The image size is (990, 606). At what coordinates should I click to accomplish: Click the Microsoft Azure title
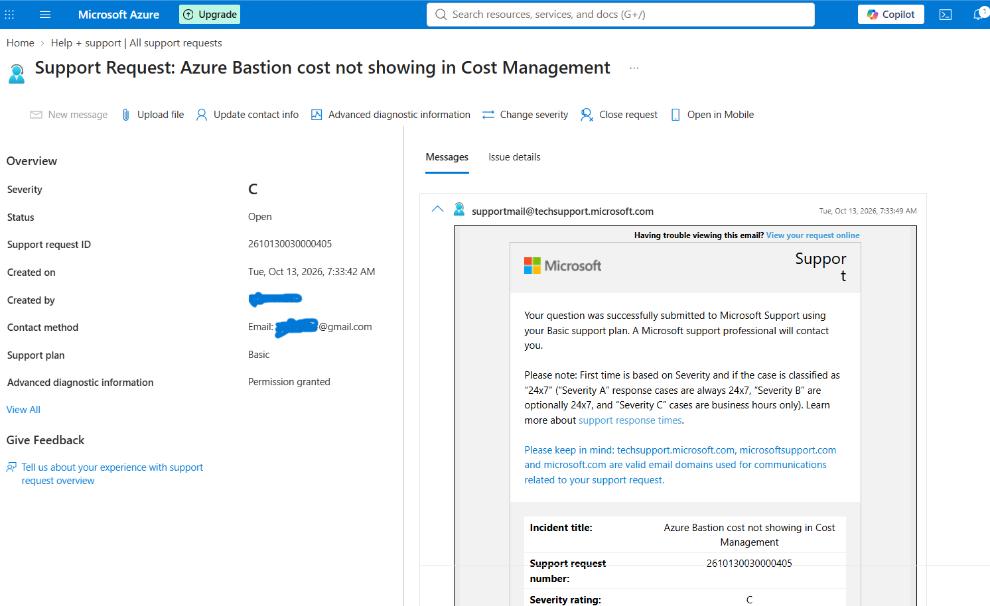tap(119, 15)
